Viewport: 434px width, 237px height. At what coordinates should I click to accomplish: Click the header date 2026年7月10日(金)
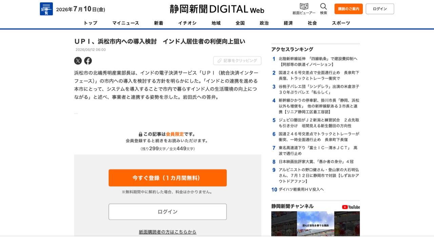pos(81,9)
